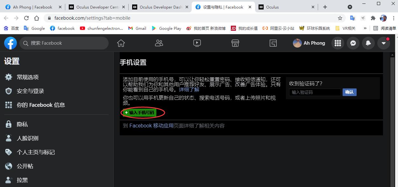Click the 确认 button
398x187 pixels.
coord(349,92)
